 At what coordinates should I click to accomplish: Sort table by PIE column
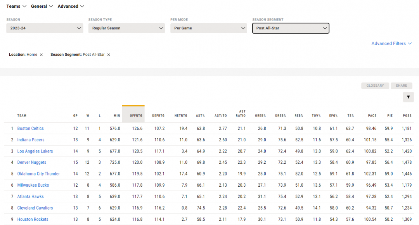click(390, 116)
